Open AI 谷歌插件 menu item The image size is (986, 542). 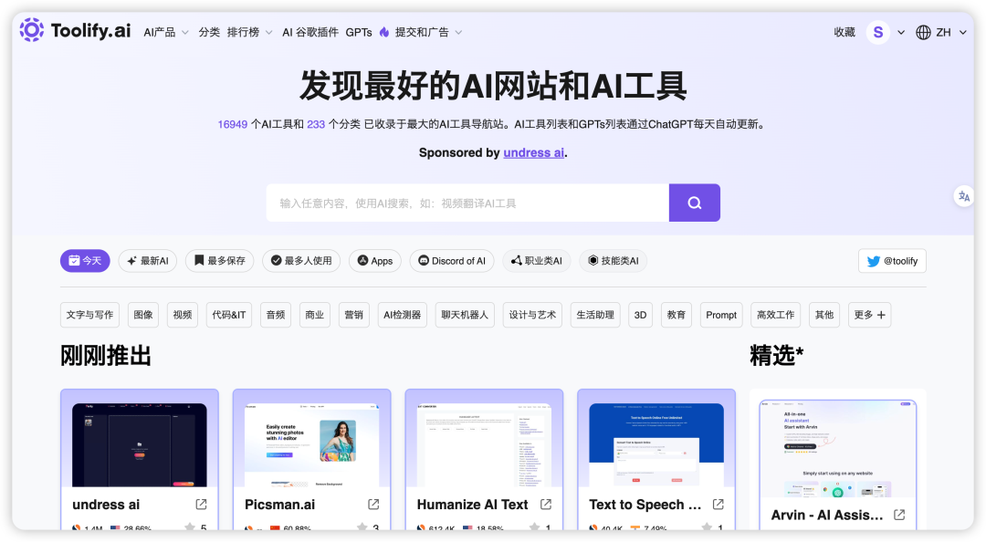310,32
